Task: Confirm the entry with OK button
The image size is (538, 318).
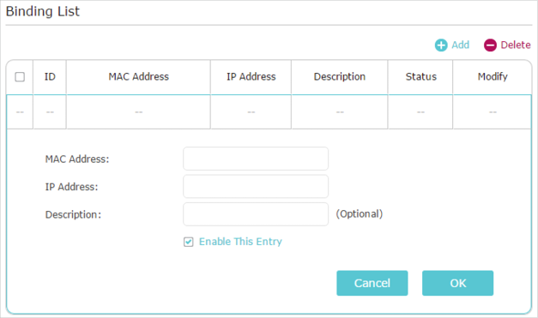Action: tap(457, 283)
